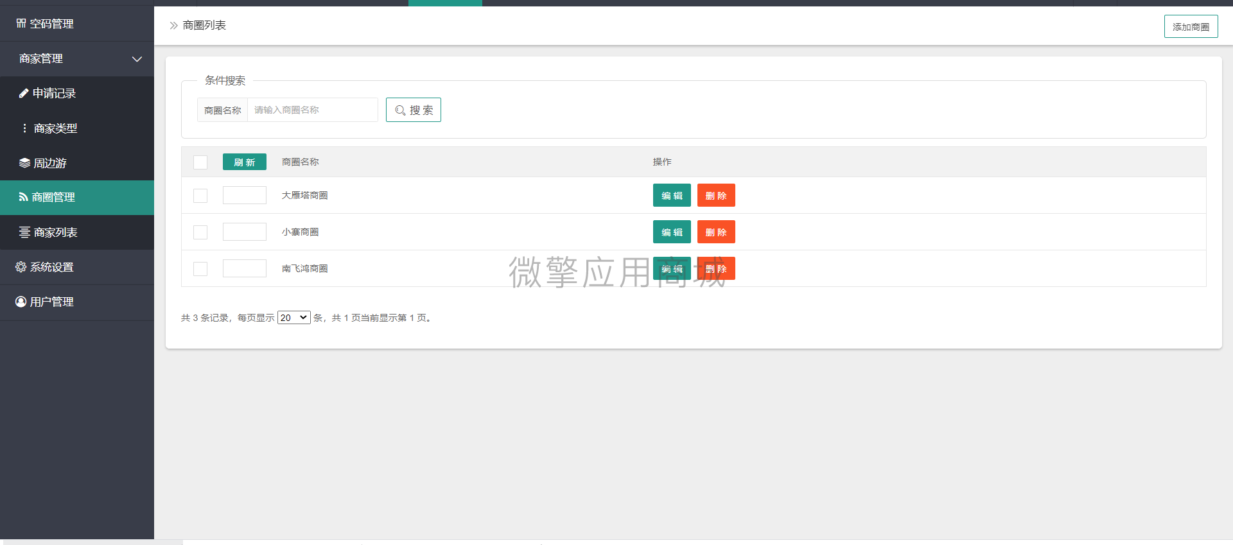
Task: Check the 大雁塔商圈 row checkbox
Action: click(x=200, y=196)
